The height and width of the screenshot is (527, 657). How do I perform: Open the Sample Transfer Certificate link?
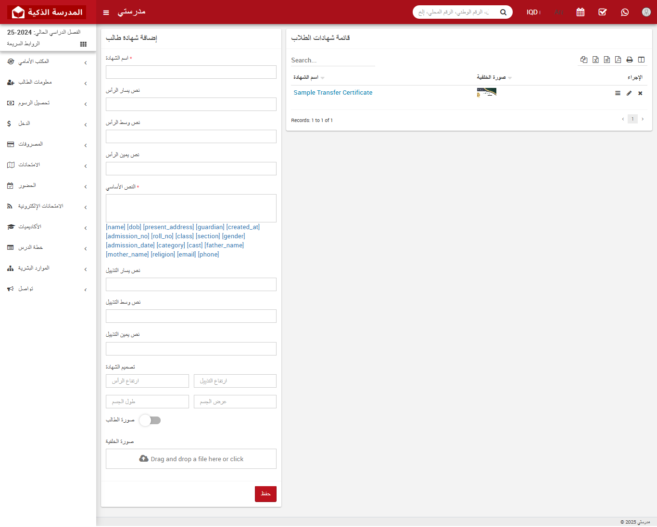pos(333,93)
